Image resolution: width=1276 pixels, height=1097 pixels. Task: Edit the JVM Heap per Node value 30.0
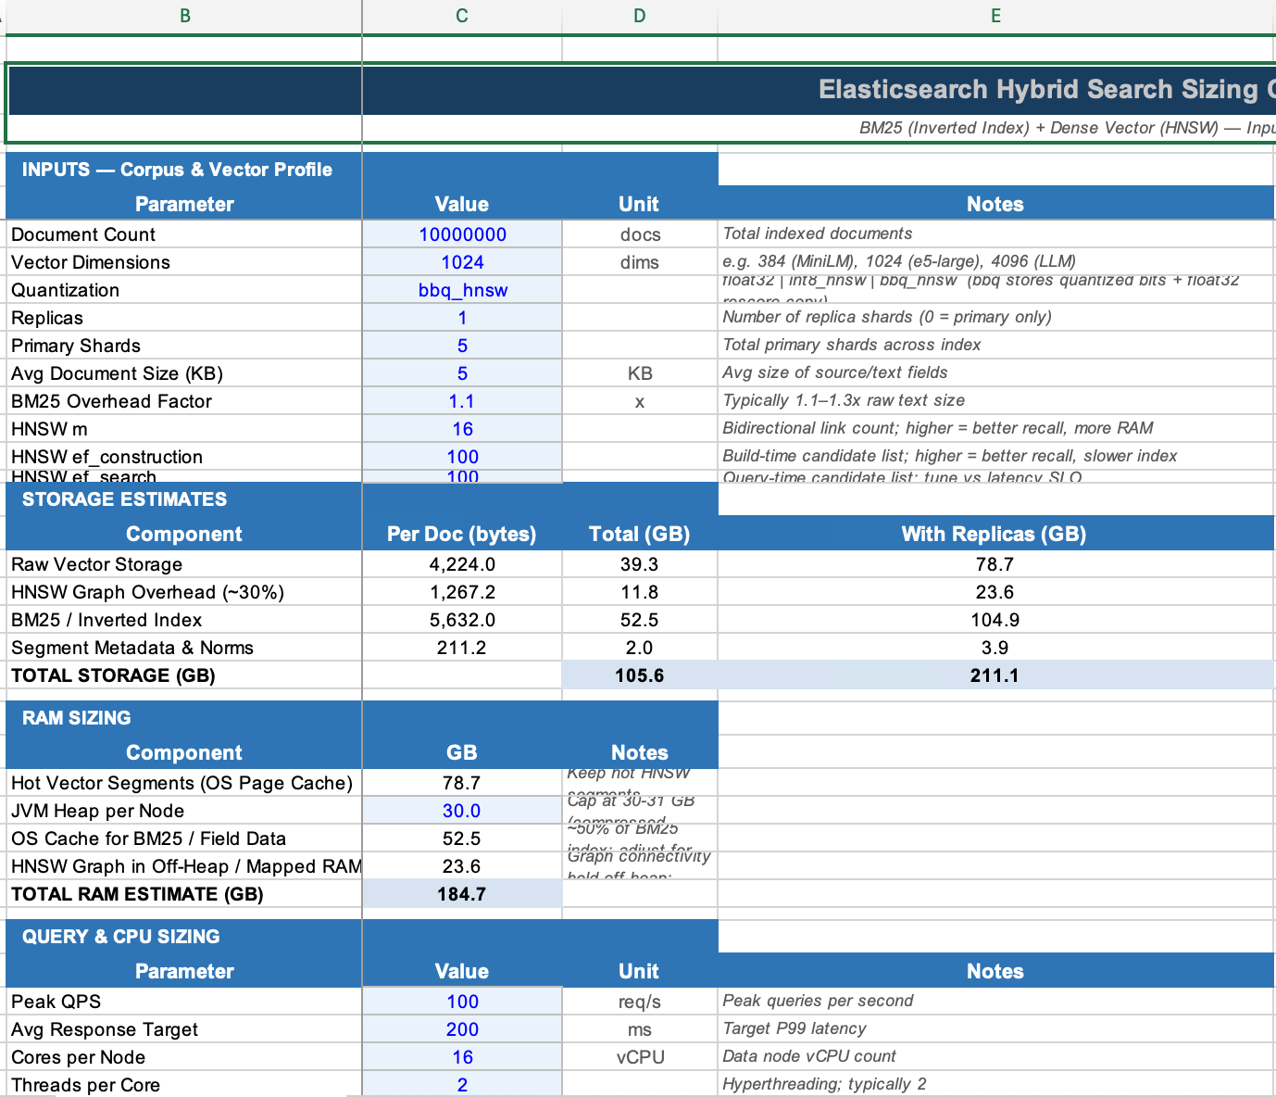click(x=462, y=811)
